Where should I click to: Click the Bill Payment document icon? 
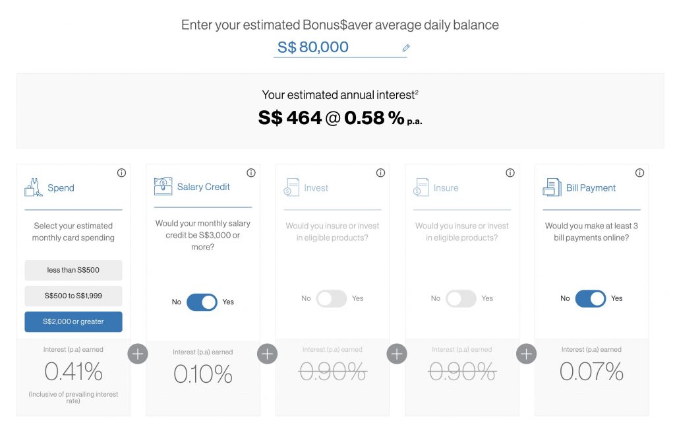coord(552,187)
